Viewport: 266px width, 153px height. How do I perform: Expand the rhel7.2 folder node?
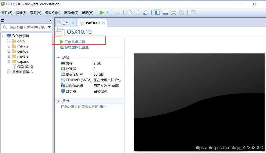[9, 46]
